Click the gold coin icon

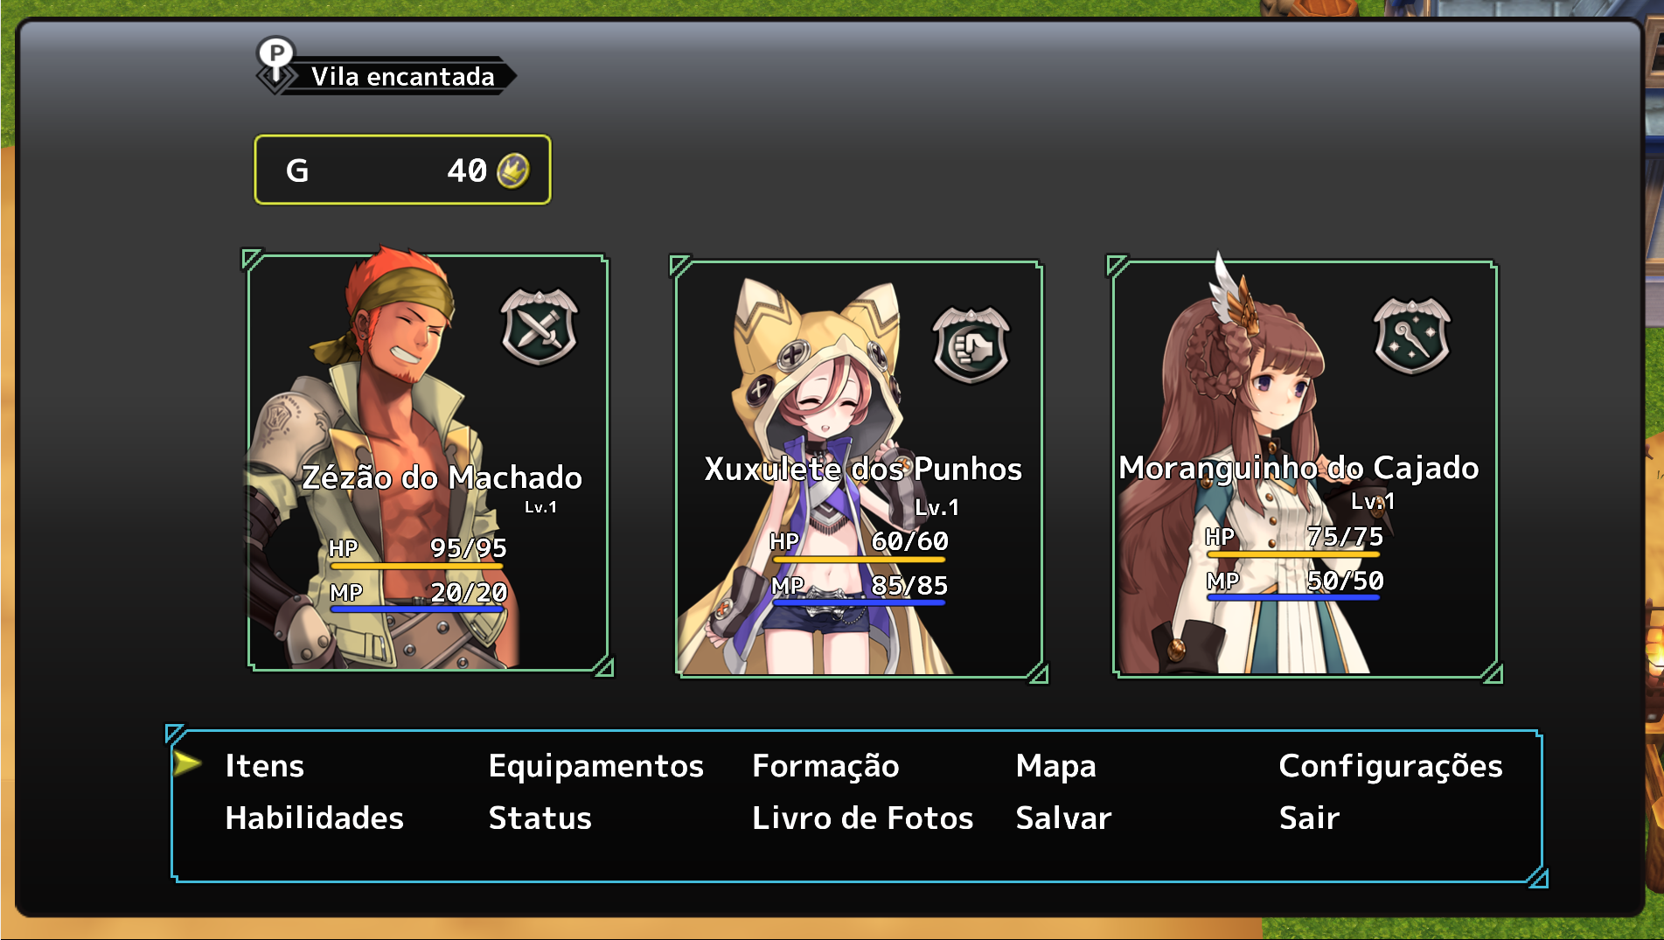[513, 171]
